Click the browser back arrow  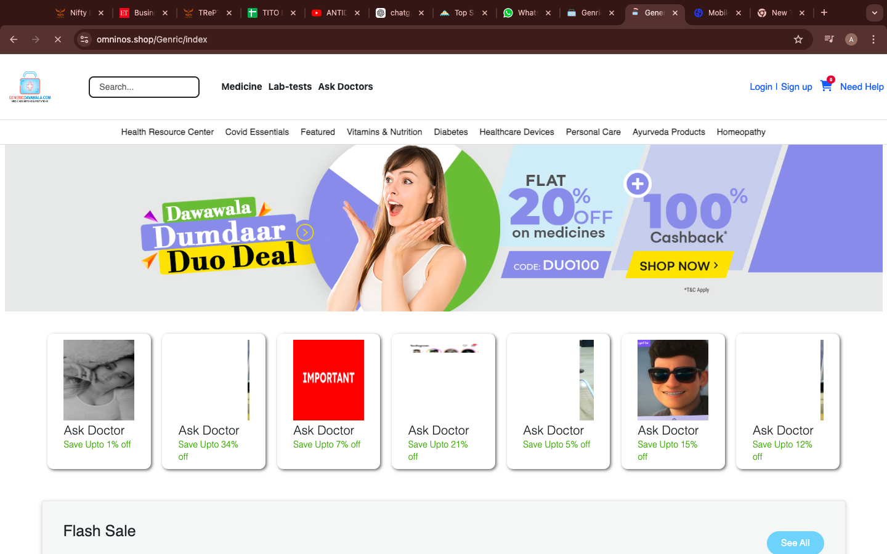pyautogui.click(x=14, y=39)
